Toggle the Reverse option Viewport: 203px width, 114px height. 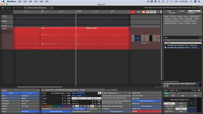pos(116,109)
